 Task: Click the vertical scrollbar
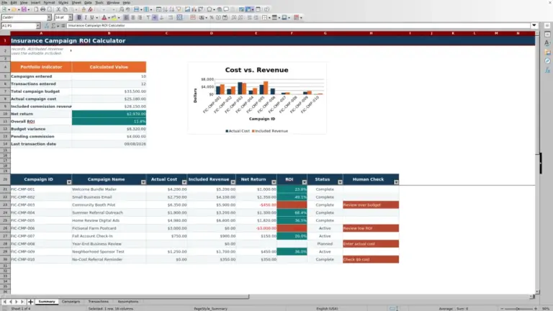[x=537, y=162]
